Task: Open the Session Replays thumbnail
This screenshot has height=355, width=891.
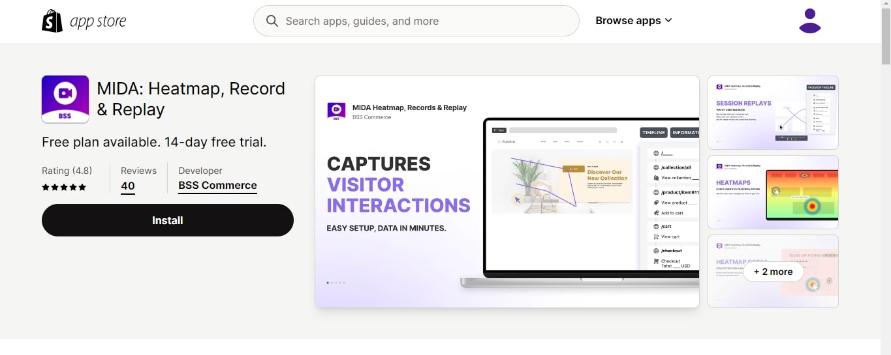Action: (773, 113)
